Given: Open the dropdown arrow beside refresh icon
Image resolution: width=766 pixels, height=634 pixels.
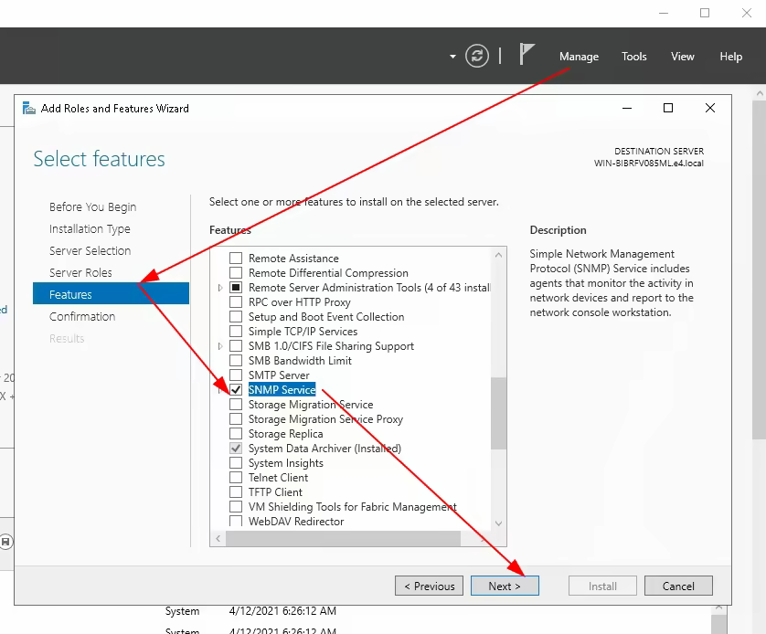Looking at the screenshot, I should [452, 57].
